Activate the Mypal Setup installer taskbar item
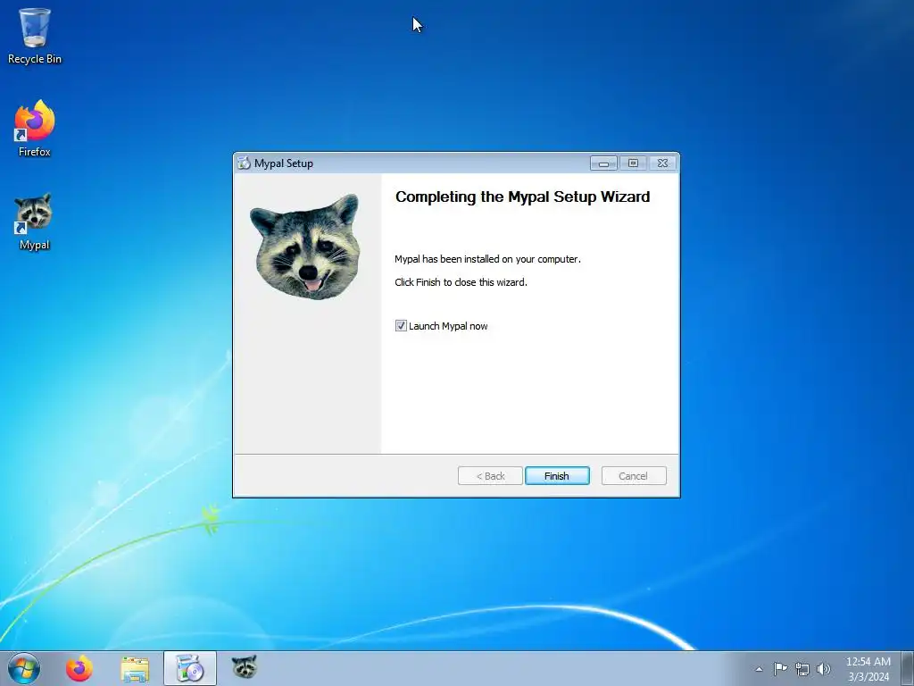This screenshot has width=914, height=686. pyautogui.click(x=190, y=668)
